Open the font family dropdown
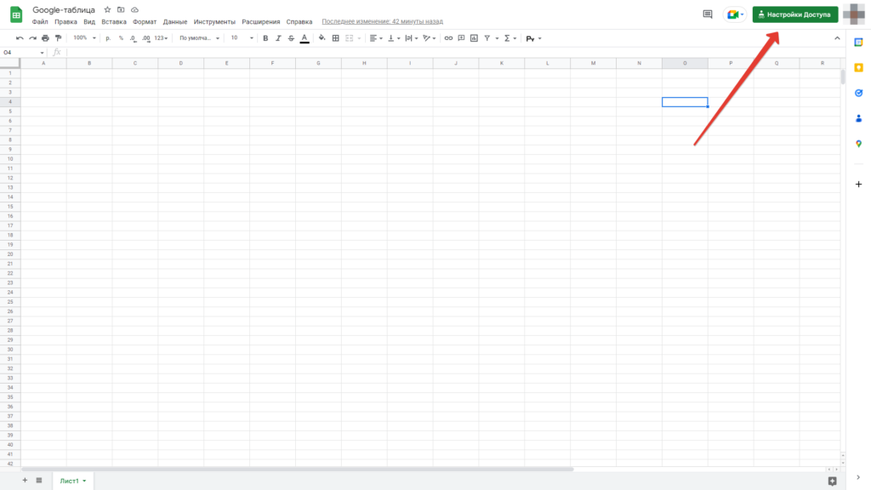 coord(199,38)
